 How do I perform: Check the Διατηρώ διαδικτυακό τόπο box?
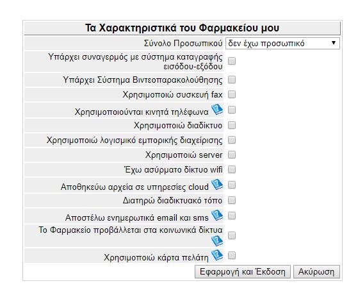point(232,200)
